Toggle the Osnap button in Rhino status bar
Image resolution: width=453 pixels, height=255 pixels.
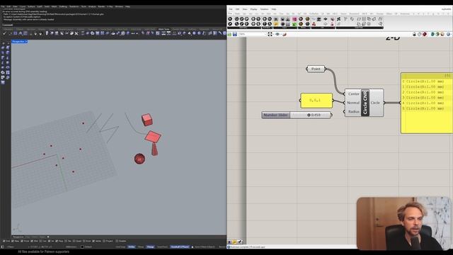tap(150, 247)
